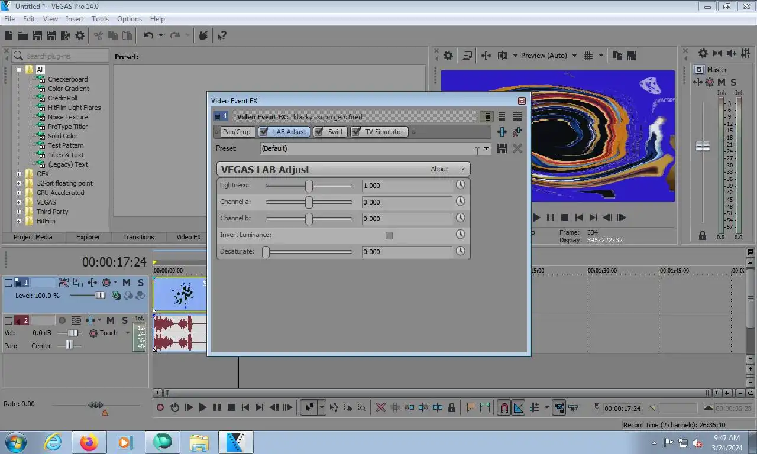This screenshot has height=454, width=757.
Task: Expand the OFX folder in plug-in tree
Action: (18, 174)
